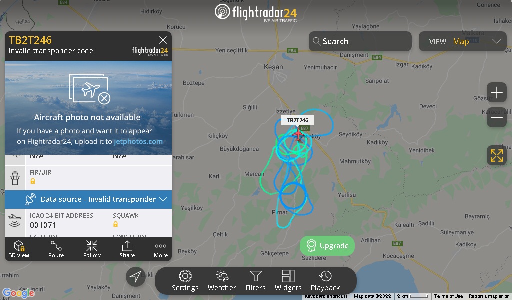Open the jetphotos.com link

(138, 141)
